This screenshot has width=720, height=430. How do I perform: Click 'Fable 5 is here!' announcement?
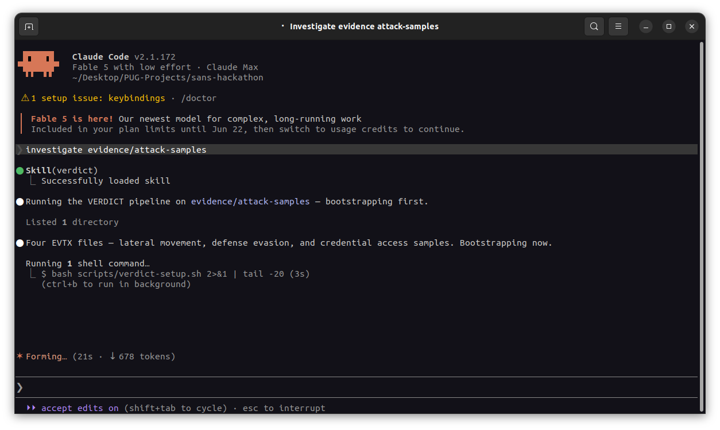tap(72, 119)
